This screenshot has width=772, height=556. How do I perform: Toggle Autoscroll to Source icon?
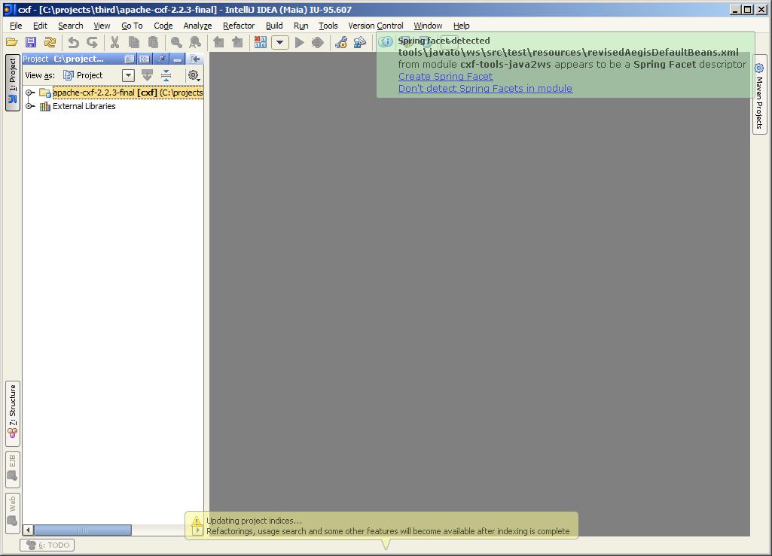point(147,75)
